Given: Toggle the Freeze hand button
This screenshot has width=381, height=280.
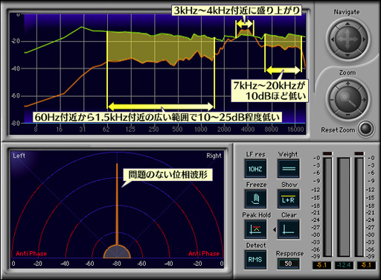Looking at the screenshot, I should point(255,199).
